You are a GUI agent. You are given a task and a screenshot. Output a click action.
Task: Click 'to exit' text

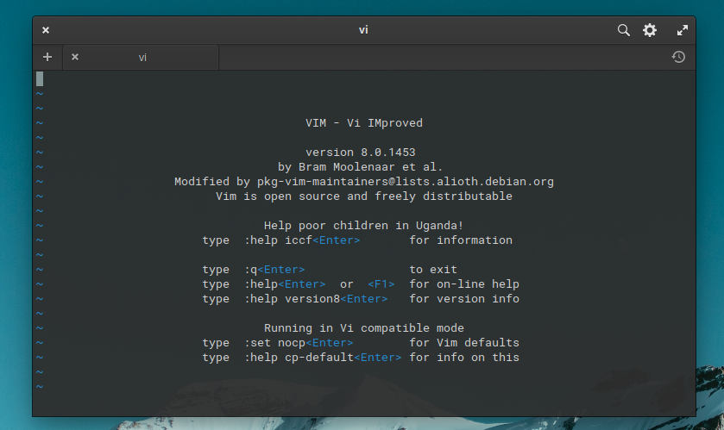click(433, 270)
